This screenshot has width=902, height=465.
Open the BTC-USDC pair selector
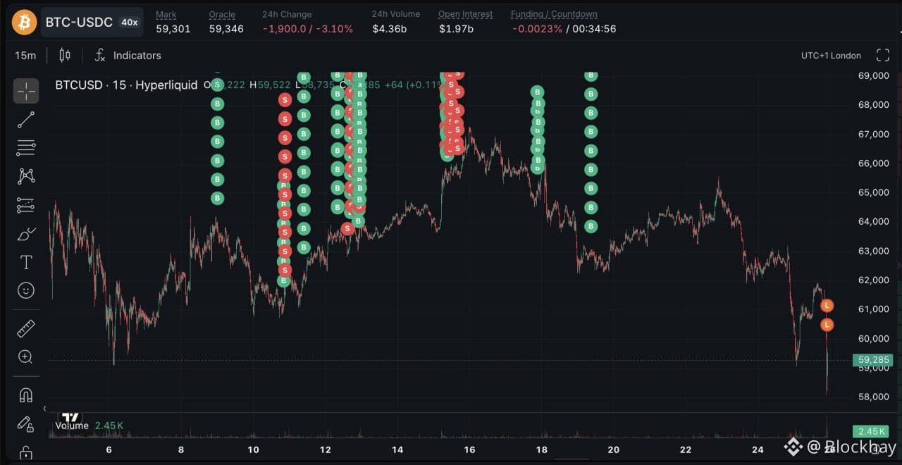[92, 22]
